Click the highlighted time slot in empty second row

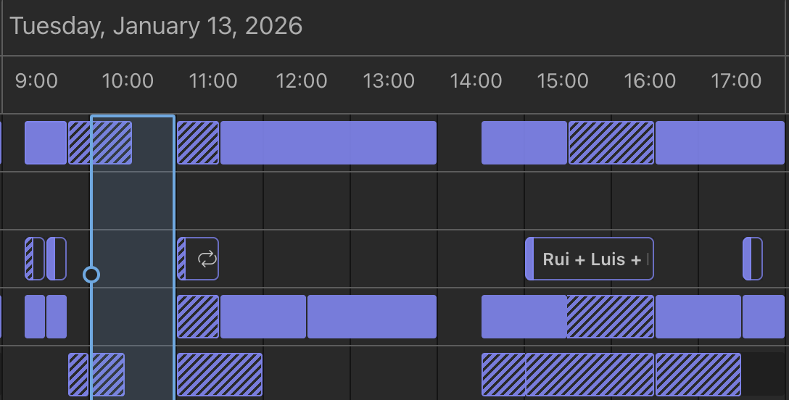(133, 201)
